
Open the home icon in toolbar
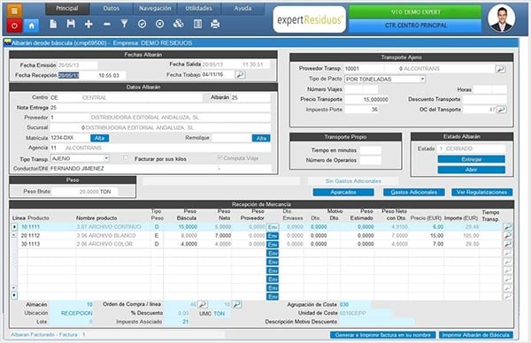tap(31, 26)
